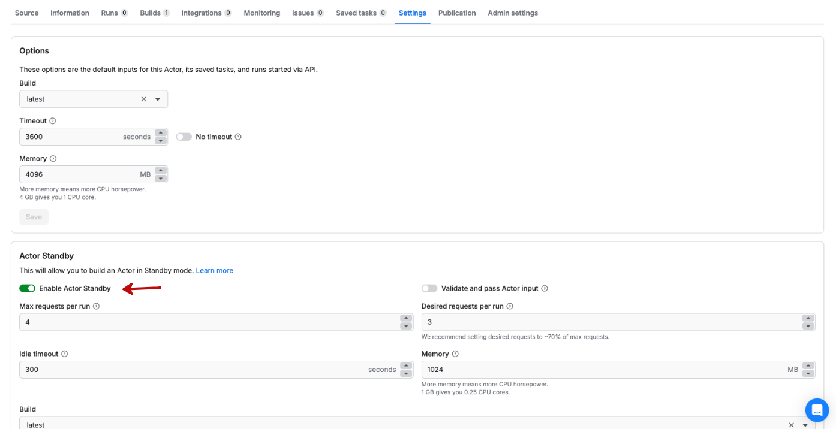
Task: Click help icon for Max requests per run
Action: coord(96,306)
